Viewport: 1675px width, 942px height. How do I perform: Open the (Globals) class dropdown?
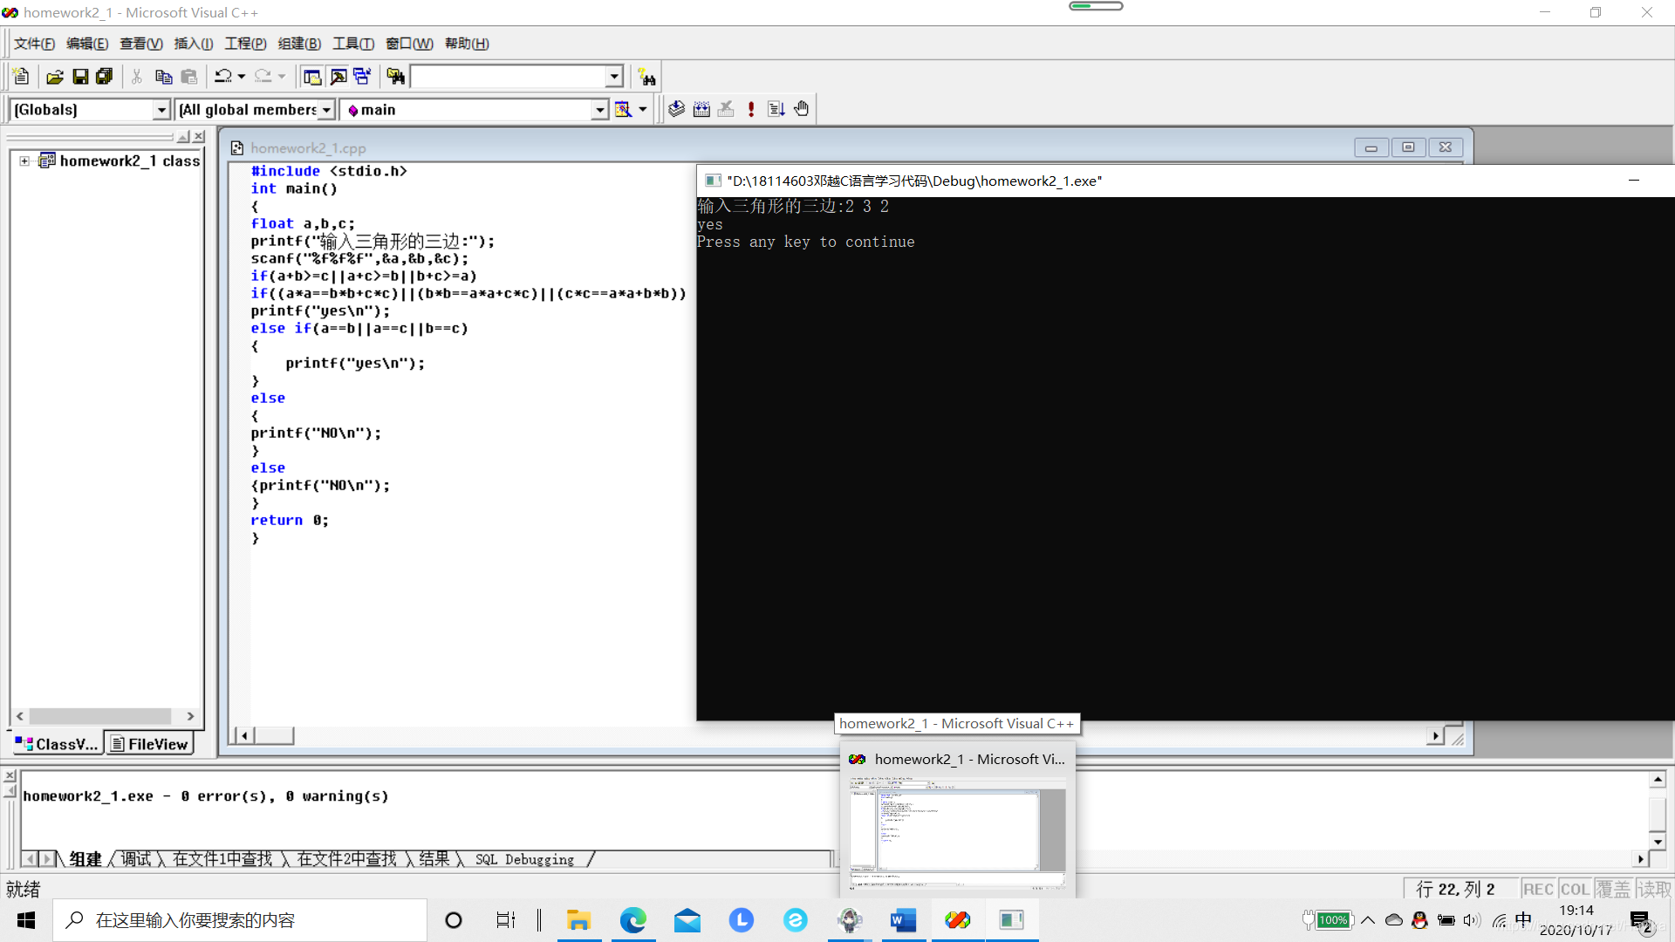click(161, 110)
